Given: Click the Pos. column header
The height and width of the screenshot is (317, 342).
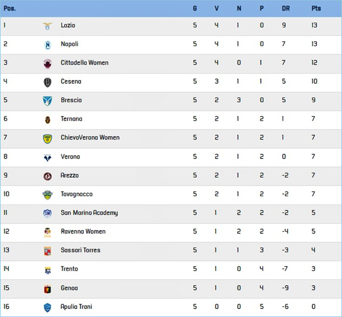Looking at the screenshot, I should click(x=10, y=8).
